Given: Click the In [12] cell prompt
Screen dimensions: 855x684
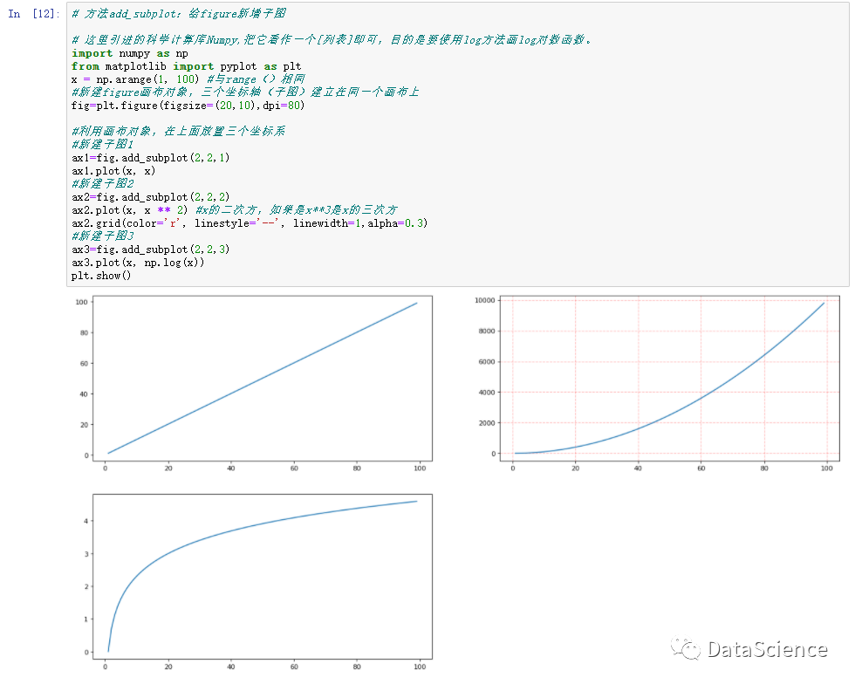Looking at the screenshot, I should [x=34, y=14].
